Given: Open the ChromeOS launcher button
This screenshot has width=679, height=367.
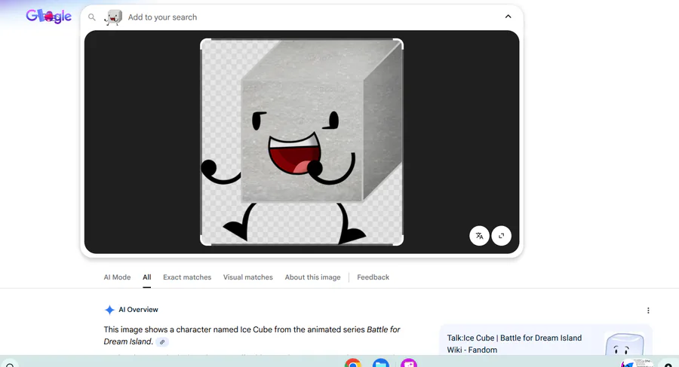Looking at the screenshot, I should [10, 365].
